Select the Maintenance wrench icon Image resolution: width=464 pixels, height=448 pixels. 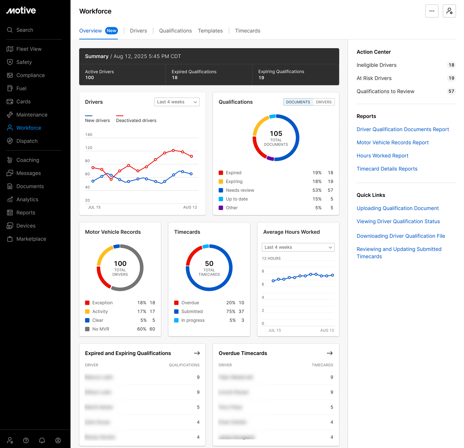(x=10, y=115)
